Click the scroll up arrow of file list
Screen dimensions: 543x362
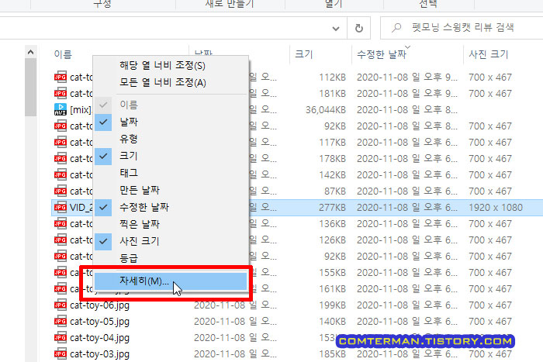[30, 52]
